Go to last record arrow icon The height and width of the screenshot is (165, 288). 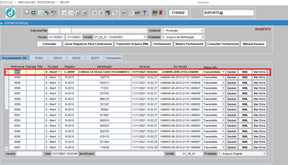click(85, 13)
